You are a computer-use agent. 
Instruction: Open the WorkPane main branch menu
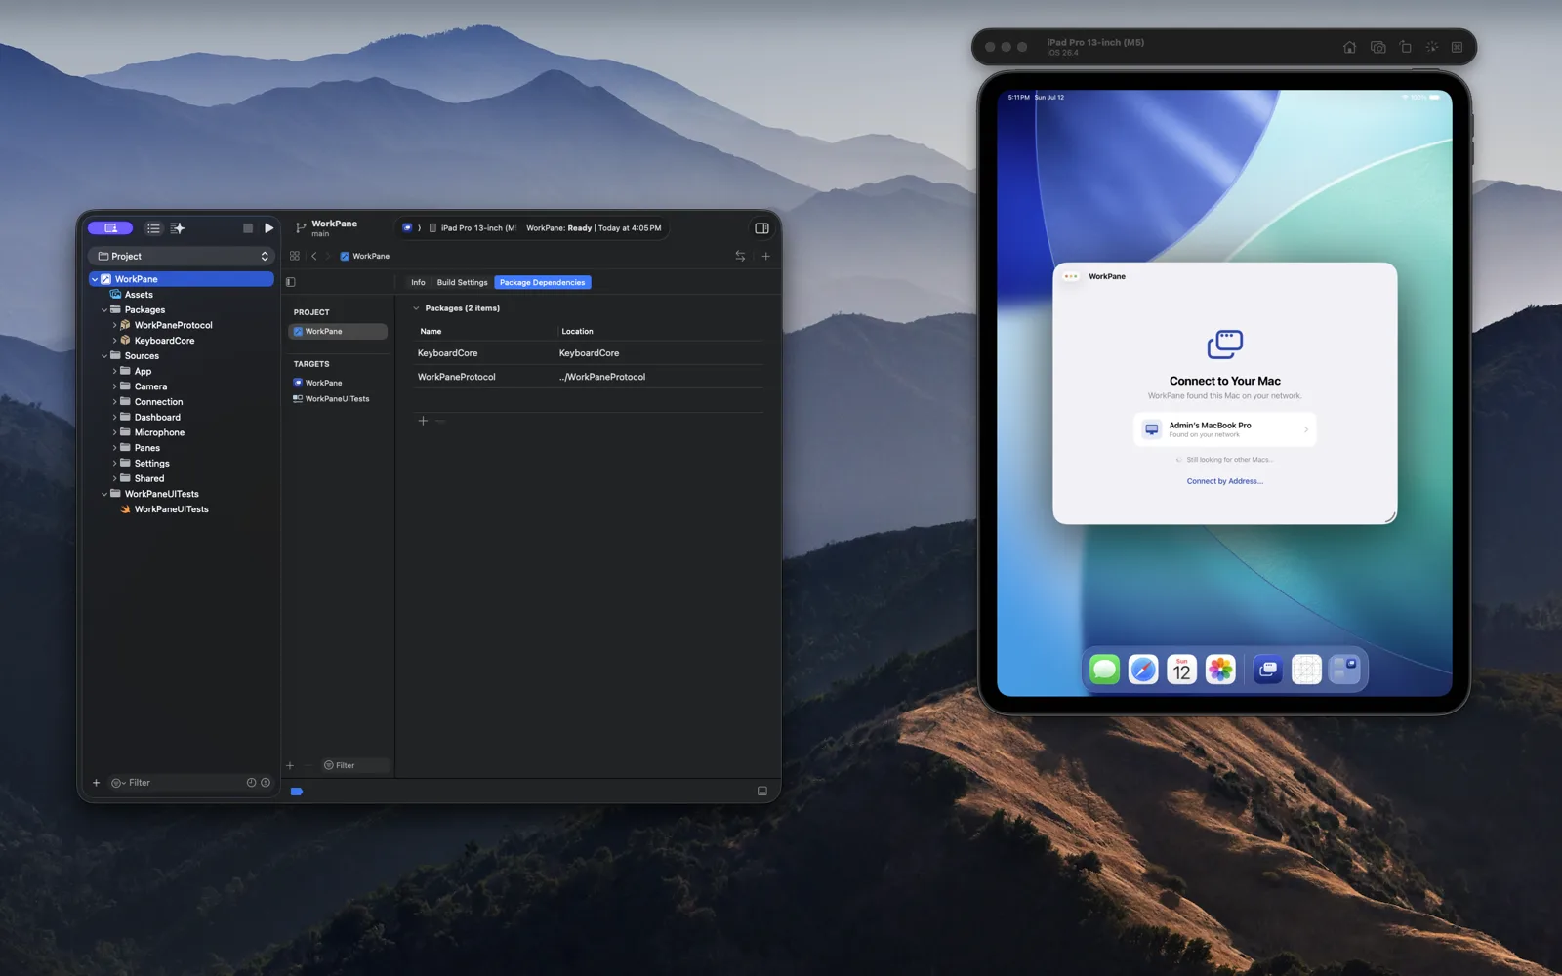[x=327, y=228]
